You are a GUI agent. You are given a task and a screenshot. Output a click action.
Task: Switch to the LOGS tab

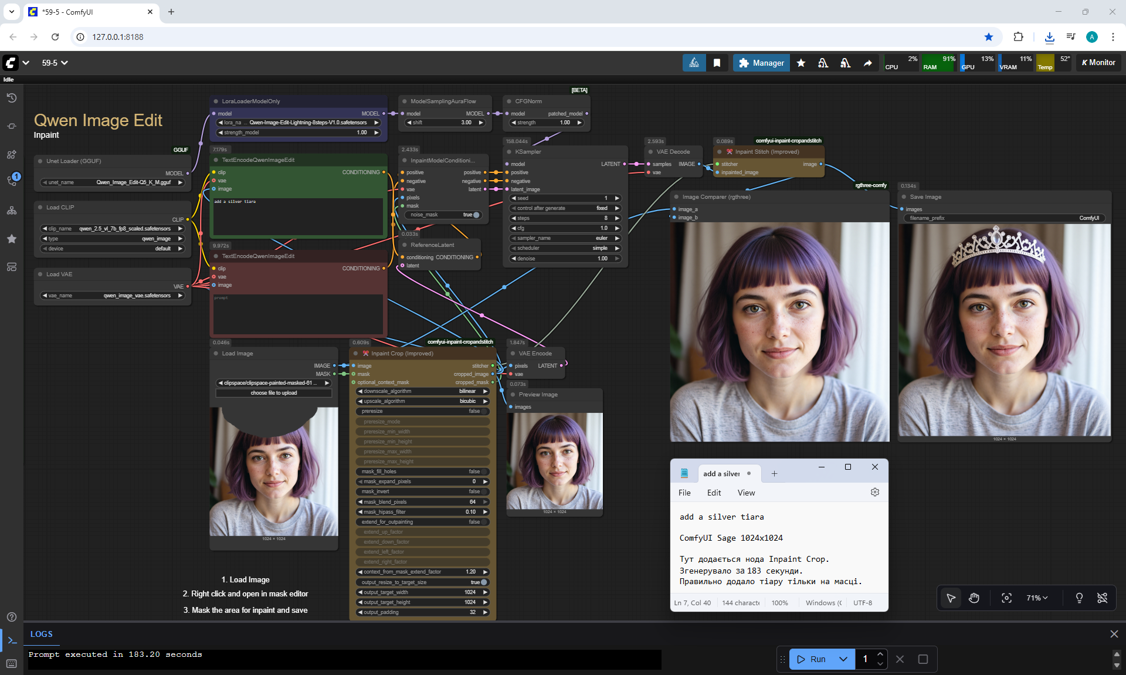click(42, 634)
